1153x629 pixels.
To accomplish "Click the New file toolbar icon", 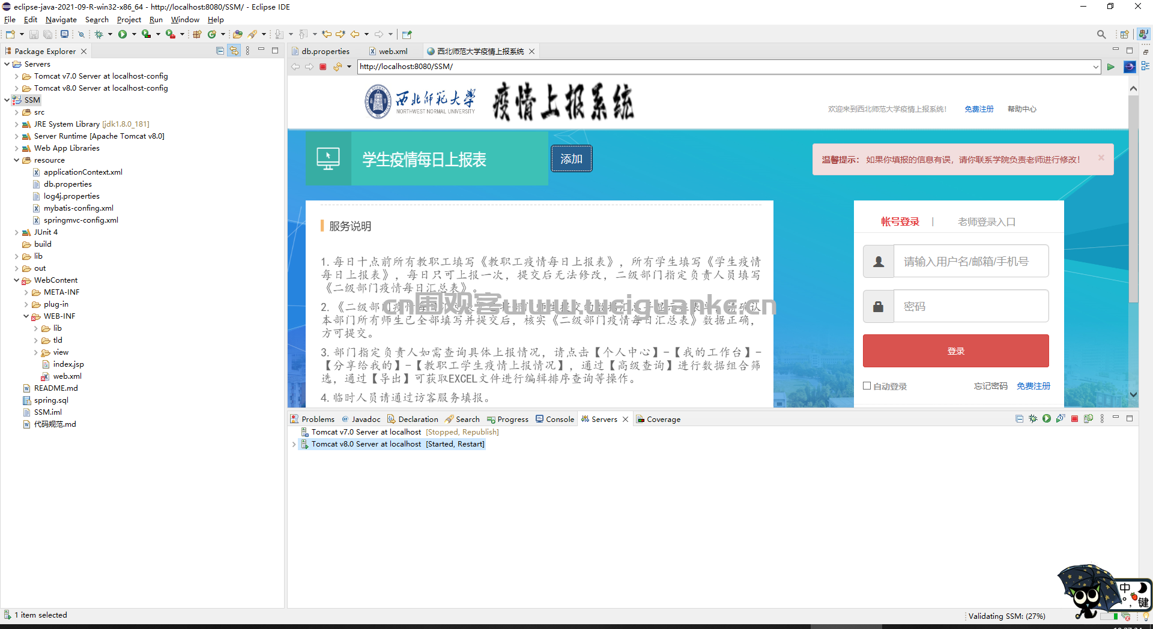I will [10, 34].
